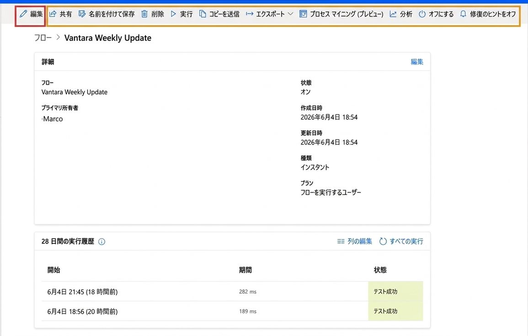Click the プロセス マイニング icon
This screenshot has width=528, height=336.
303,14
